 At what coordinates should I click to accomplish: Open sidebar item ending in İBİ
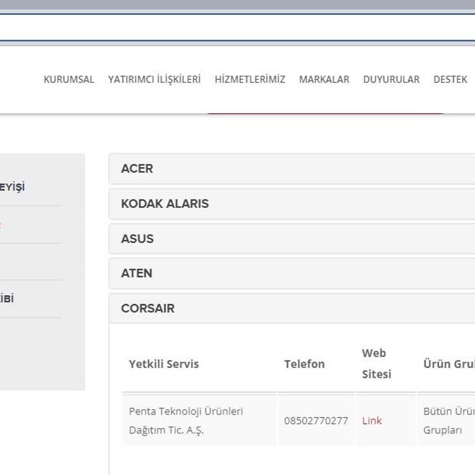7,298
